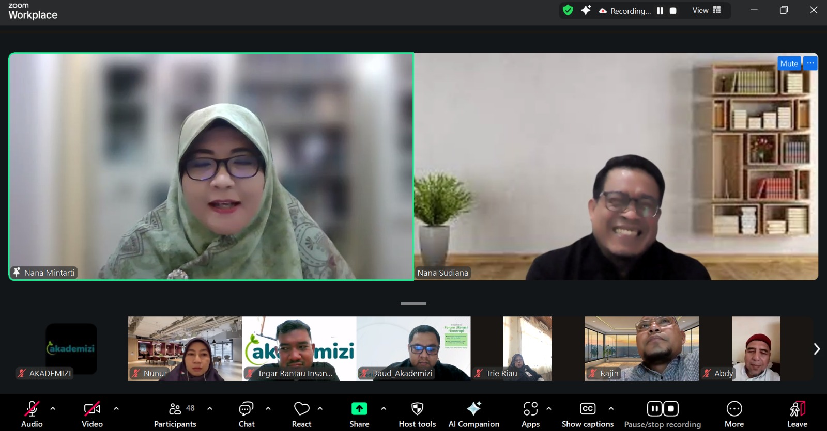Expand share options arrow next to Share
The image size is (827, 431).
pos(384,408)
